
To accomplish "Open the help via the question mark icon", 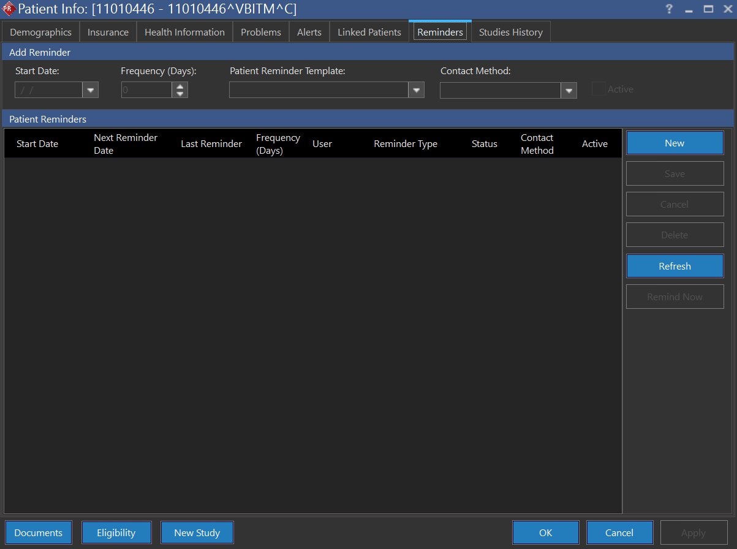I will pos(668,9).
